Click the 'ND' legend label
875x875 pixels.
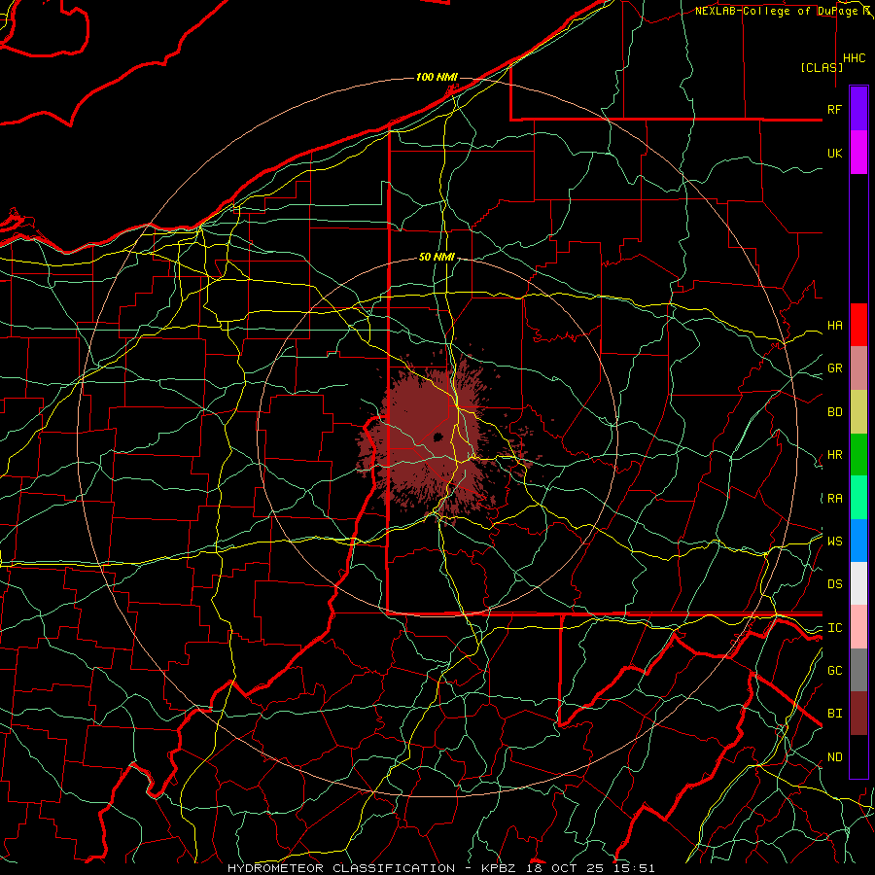835,757
